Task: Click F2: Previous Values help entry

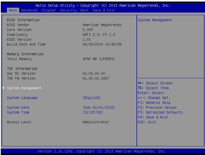Action: point(157,108)
